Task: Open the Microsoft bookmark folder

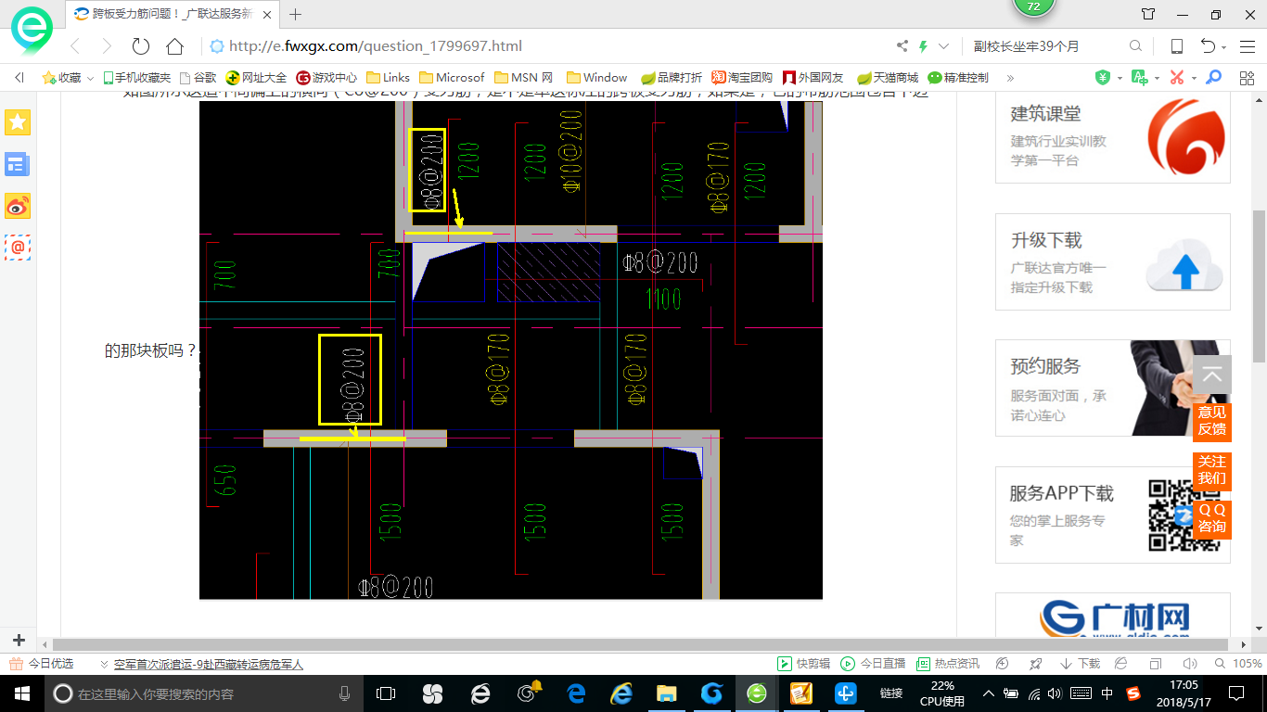Action: tap(452, 78)
